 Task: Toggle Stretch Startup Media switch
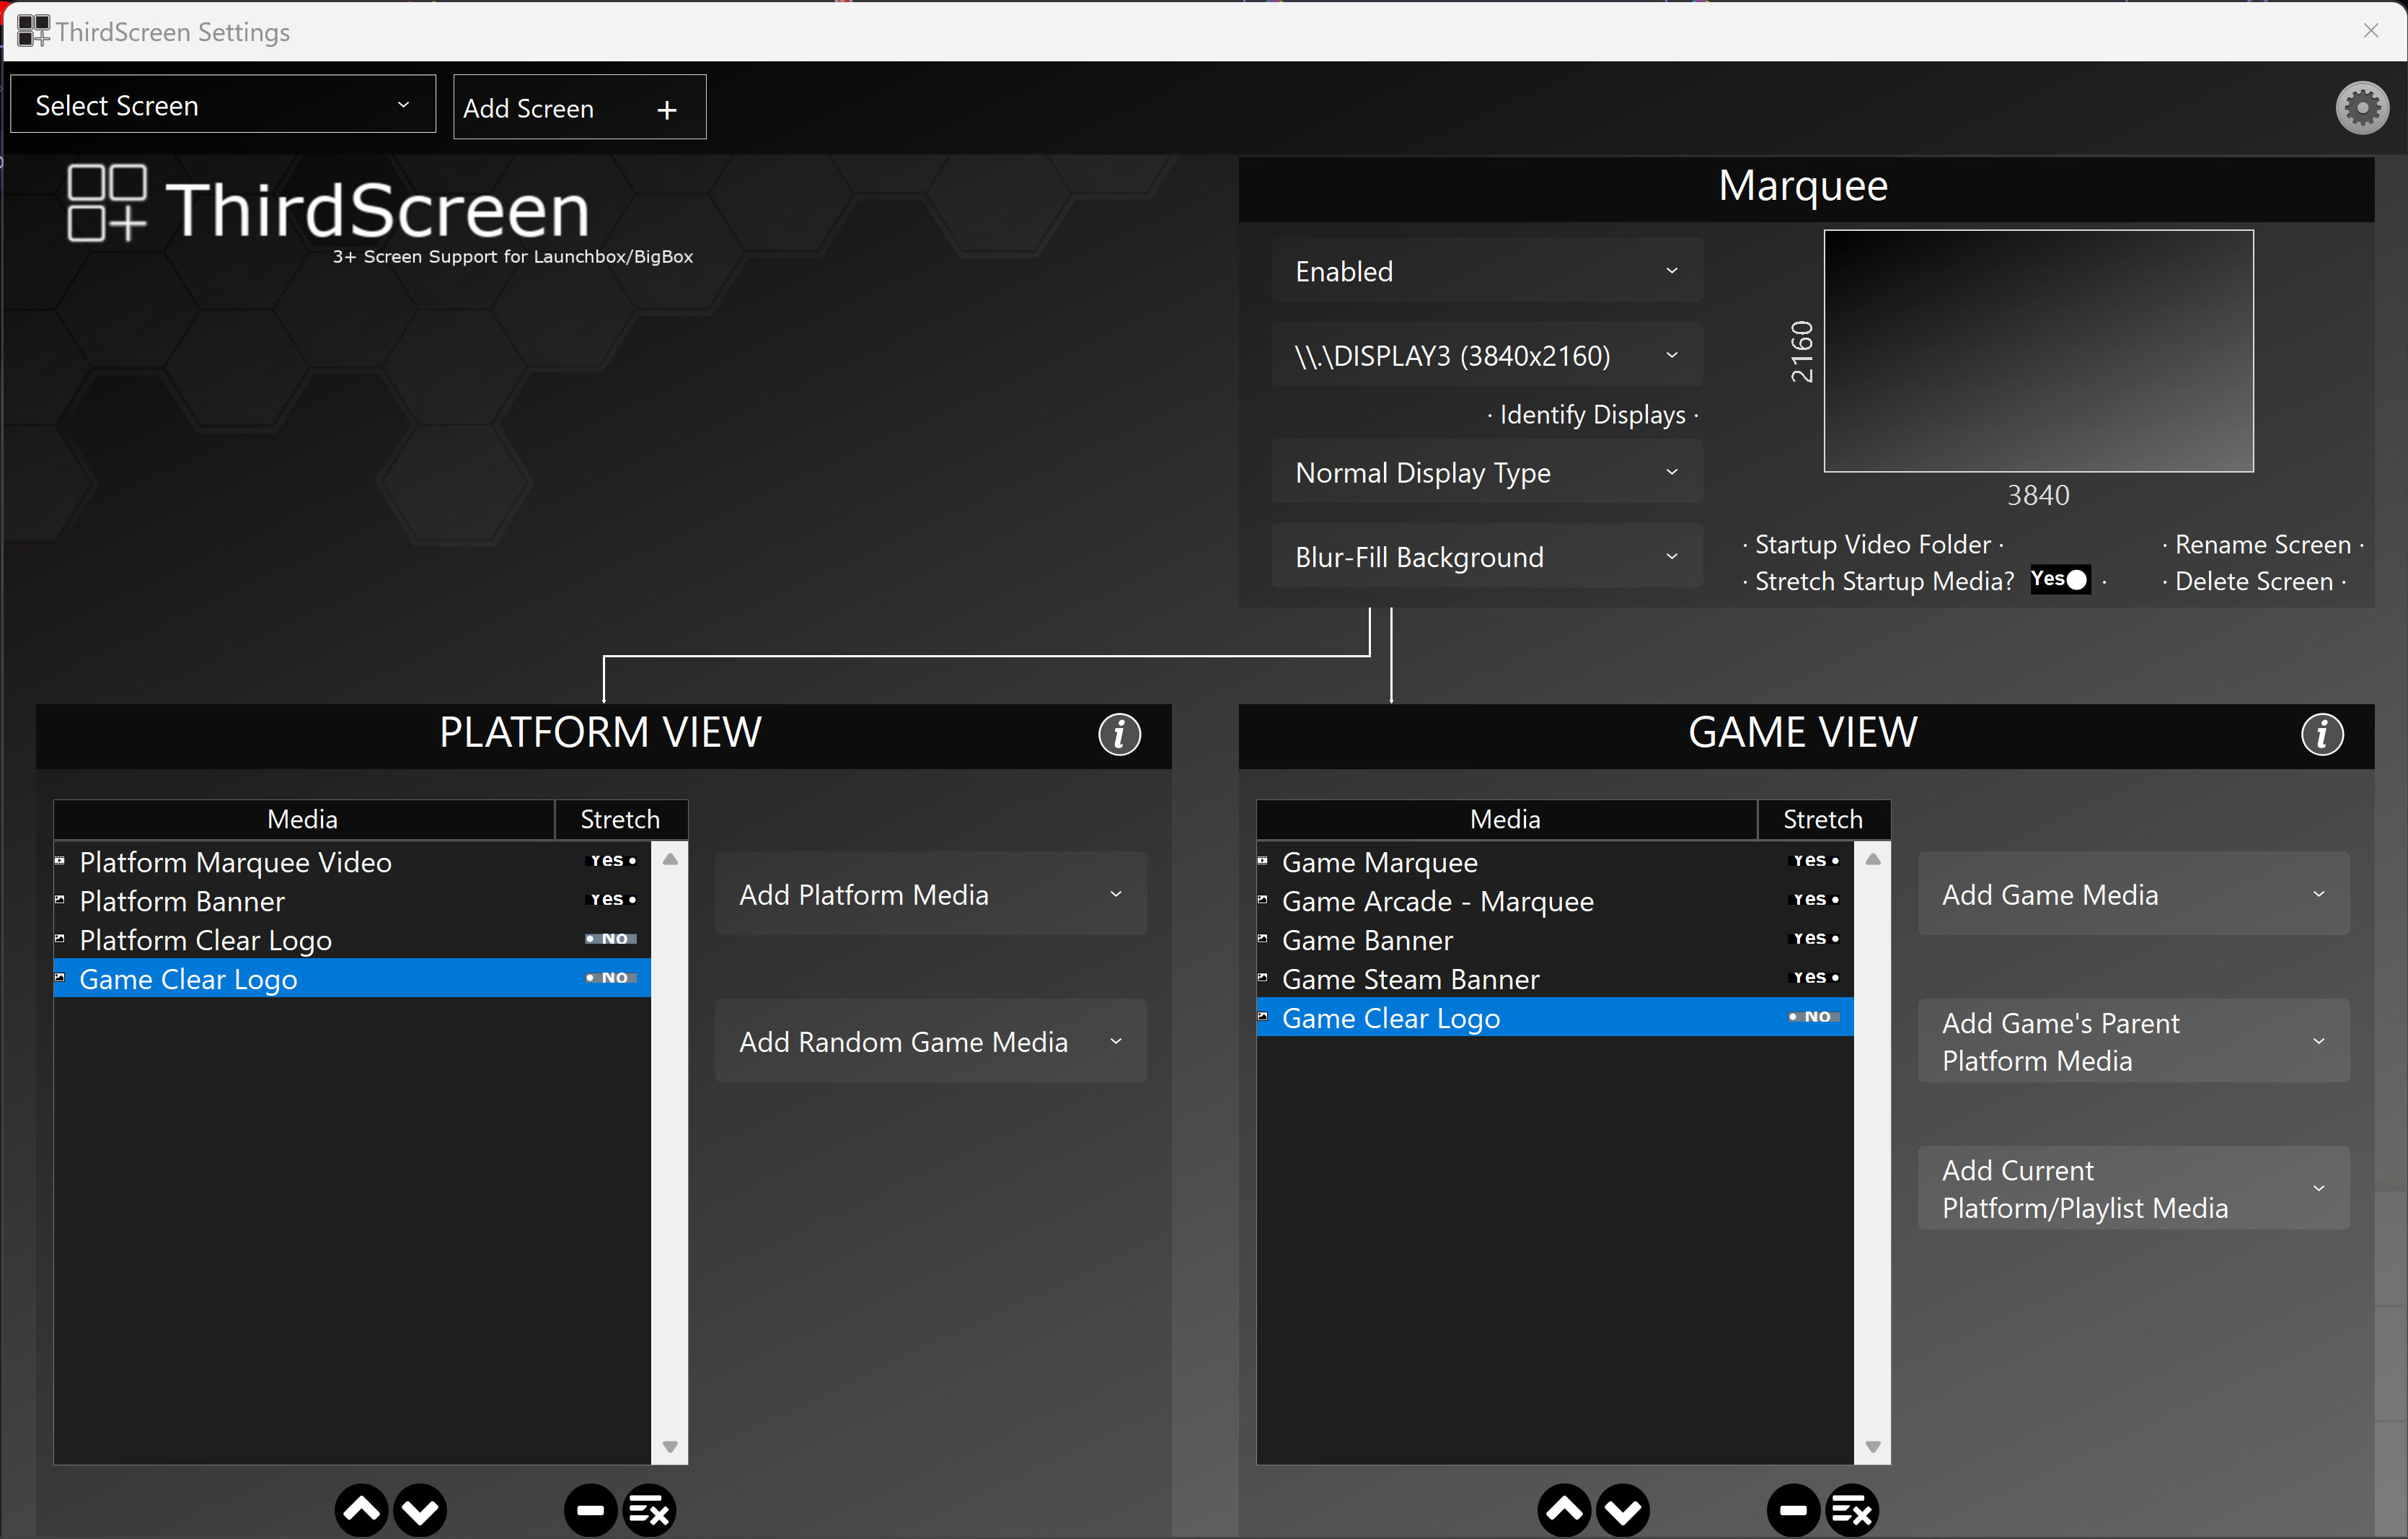2060,579
